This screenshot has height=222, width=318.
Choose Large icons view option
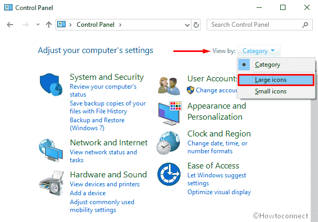pos(276,80)
